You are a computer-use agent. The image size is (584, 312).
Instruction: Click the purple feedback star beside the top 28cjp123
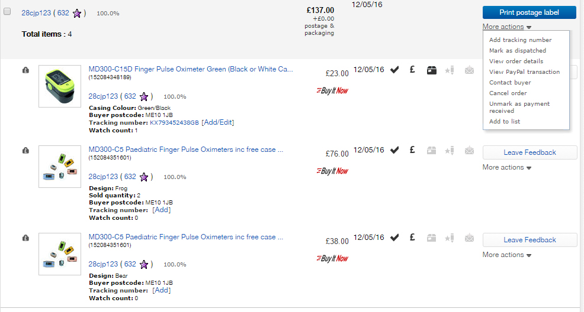pos(77,13)
